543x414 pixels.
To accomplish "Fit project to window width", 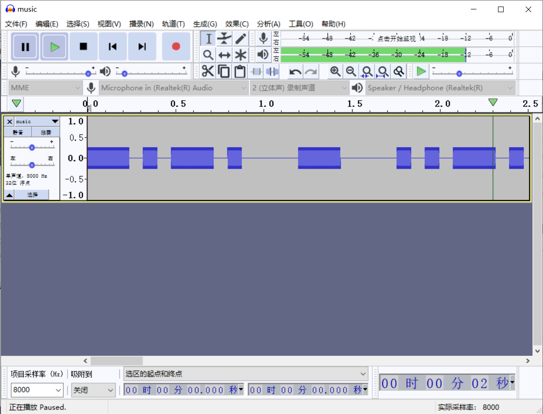I will coord(383,71).
